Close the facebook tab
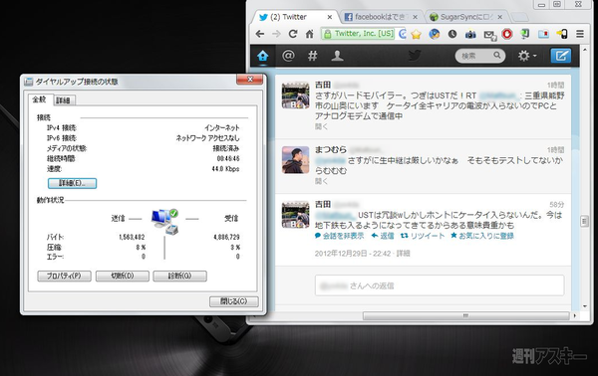The width and height of the screenshot is (598, 376). [x=415, y=17]
